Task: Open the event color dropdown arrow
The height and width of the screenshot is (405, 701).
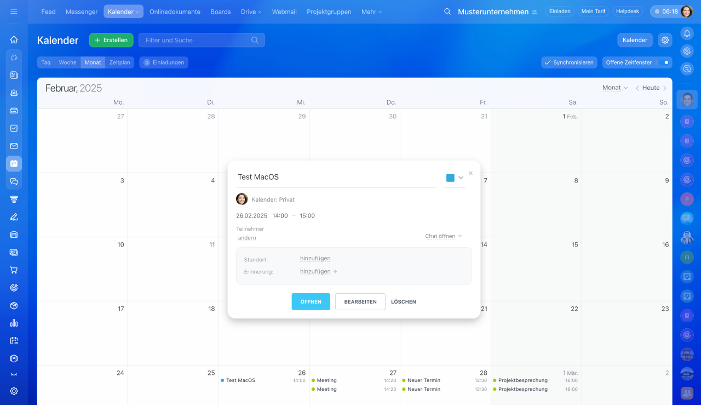Action: pos(461,178)
